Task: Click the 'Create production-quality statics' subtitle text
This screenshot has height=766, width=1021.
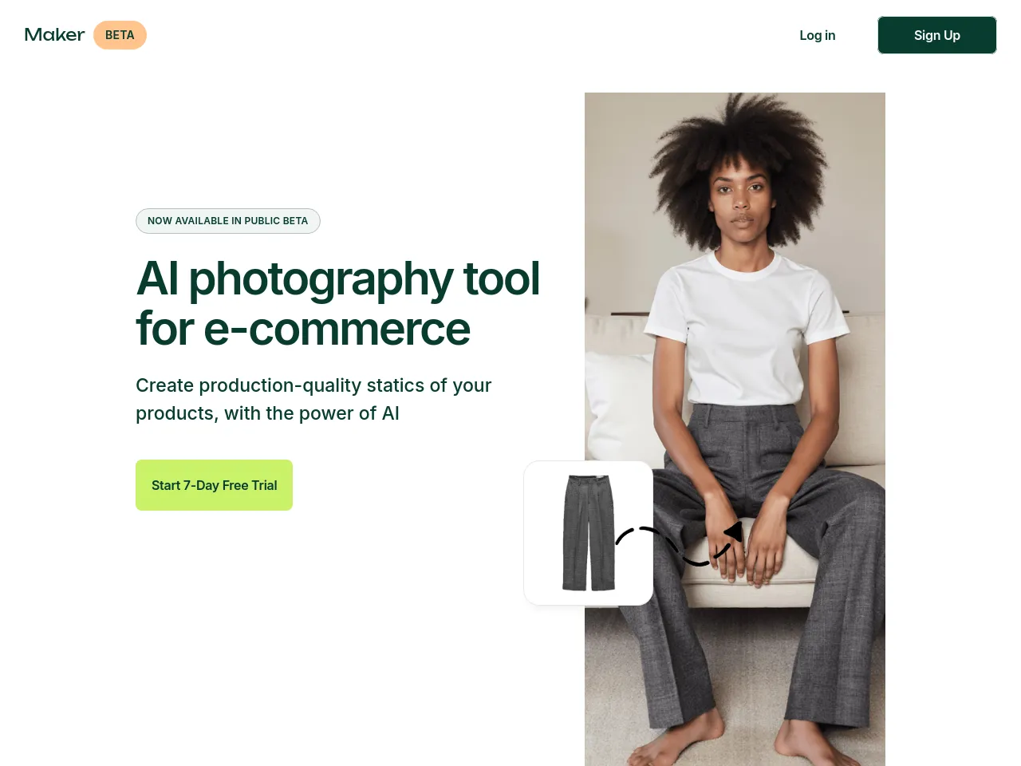Action: [x=313, y=385]
